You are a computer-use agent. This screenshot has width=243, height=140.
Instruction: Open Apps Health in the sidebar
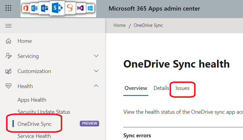click(32, 100)
